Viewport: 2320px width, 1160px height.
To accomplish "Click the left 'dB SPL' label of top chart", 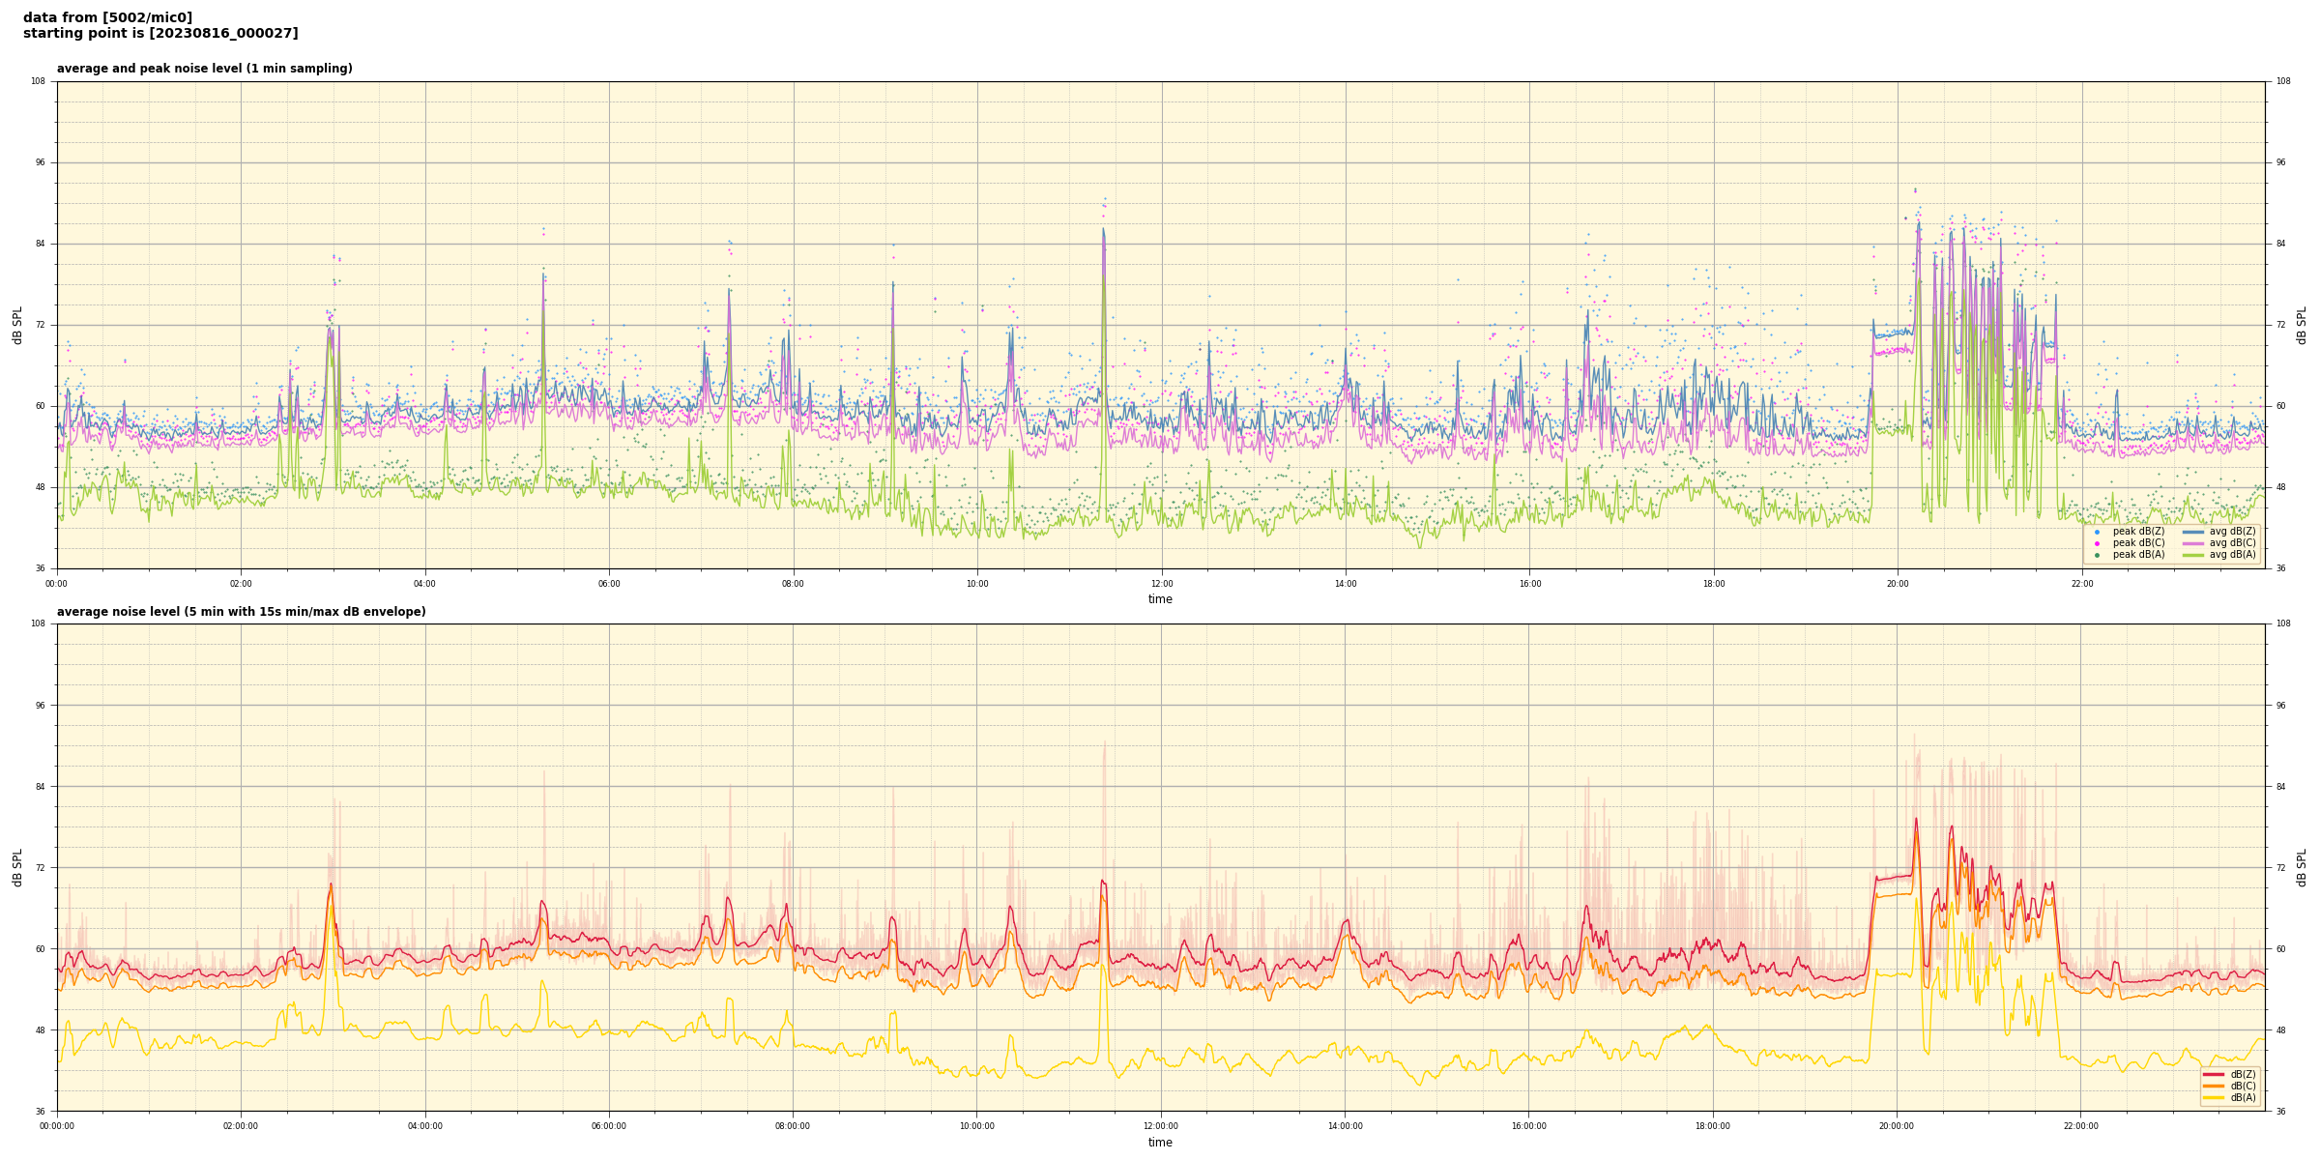I will pyautogui.click(x=17, y=325).
